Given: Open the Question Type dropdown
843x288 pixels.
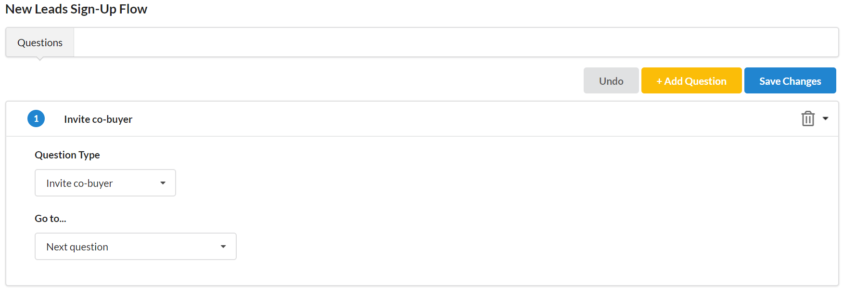Looking at the screenshot, I should click(105, 183).
